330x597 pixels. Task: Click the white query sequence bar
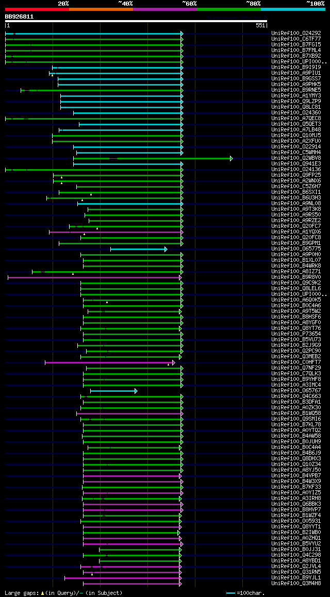point(136,21)
